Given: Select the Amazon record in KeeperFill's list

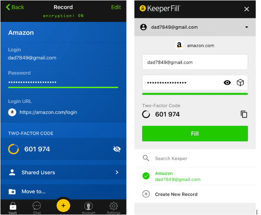Looking at the screenshot, I should pyautogui.click(x=195, y=176).
